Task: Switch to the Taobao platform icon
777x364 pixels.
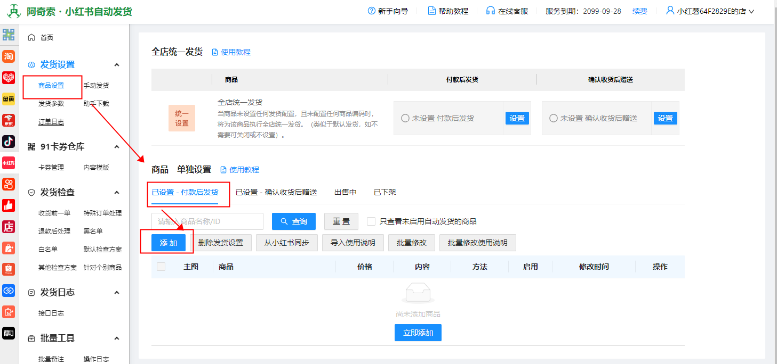Action: 9,56
